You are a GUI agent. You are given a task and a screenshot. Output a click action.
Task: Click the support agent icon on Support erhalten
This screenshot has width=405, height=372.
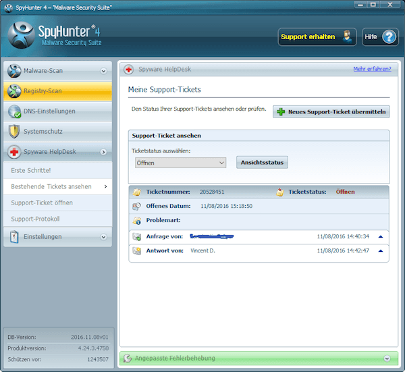[x=348, y=36]
